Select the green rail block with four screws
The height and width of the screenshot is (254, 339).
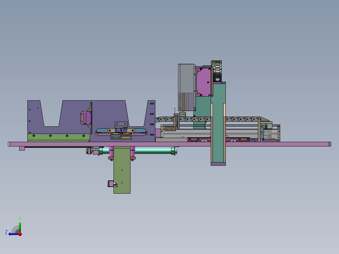[x=58, y=137]
